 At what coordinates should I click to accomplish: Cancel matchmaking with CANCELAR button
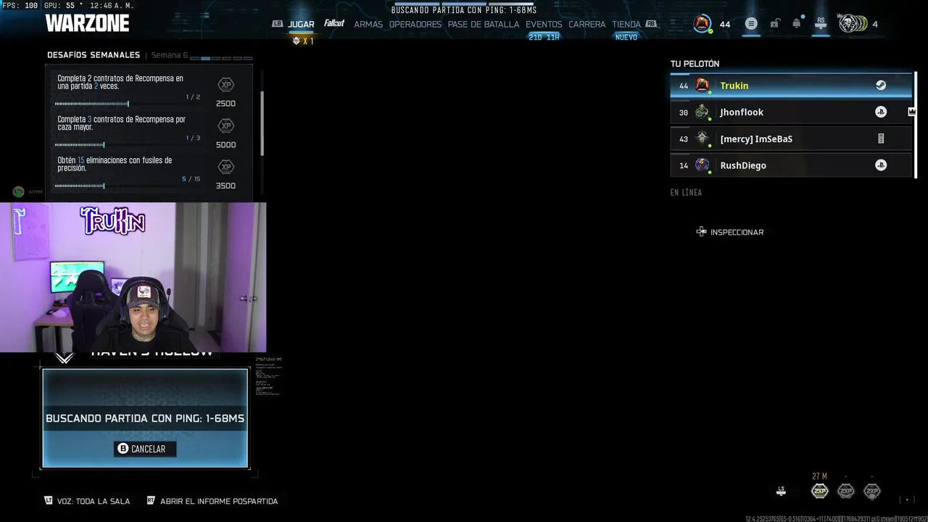tap(145, 449)
